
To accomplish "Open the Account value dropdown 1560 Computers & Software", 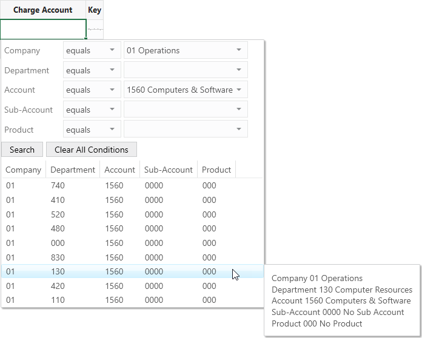I will click(x=186, y=90).
